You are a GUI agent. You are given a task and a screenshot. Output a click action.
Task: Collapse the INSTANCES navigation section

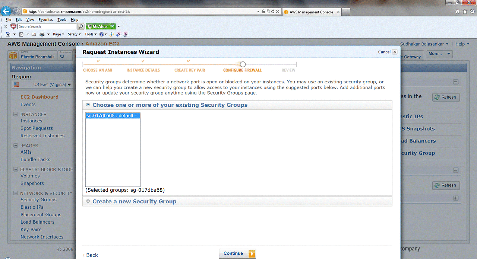[16, 114]
